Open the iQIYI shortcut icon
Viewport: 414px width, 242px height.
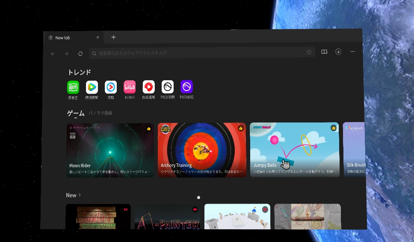coord(73,87)
